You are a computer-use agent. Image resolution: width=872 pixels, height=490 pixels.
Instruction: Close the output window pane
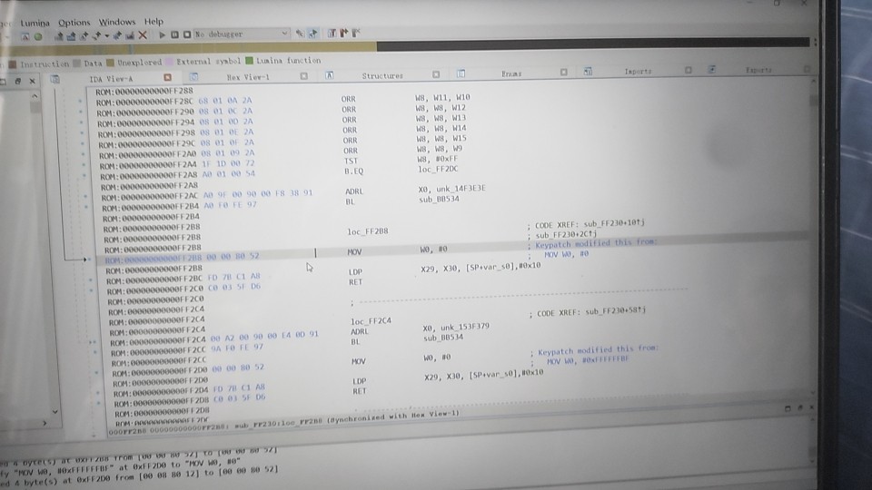click(811, 407)
